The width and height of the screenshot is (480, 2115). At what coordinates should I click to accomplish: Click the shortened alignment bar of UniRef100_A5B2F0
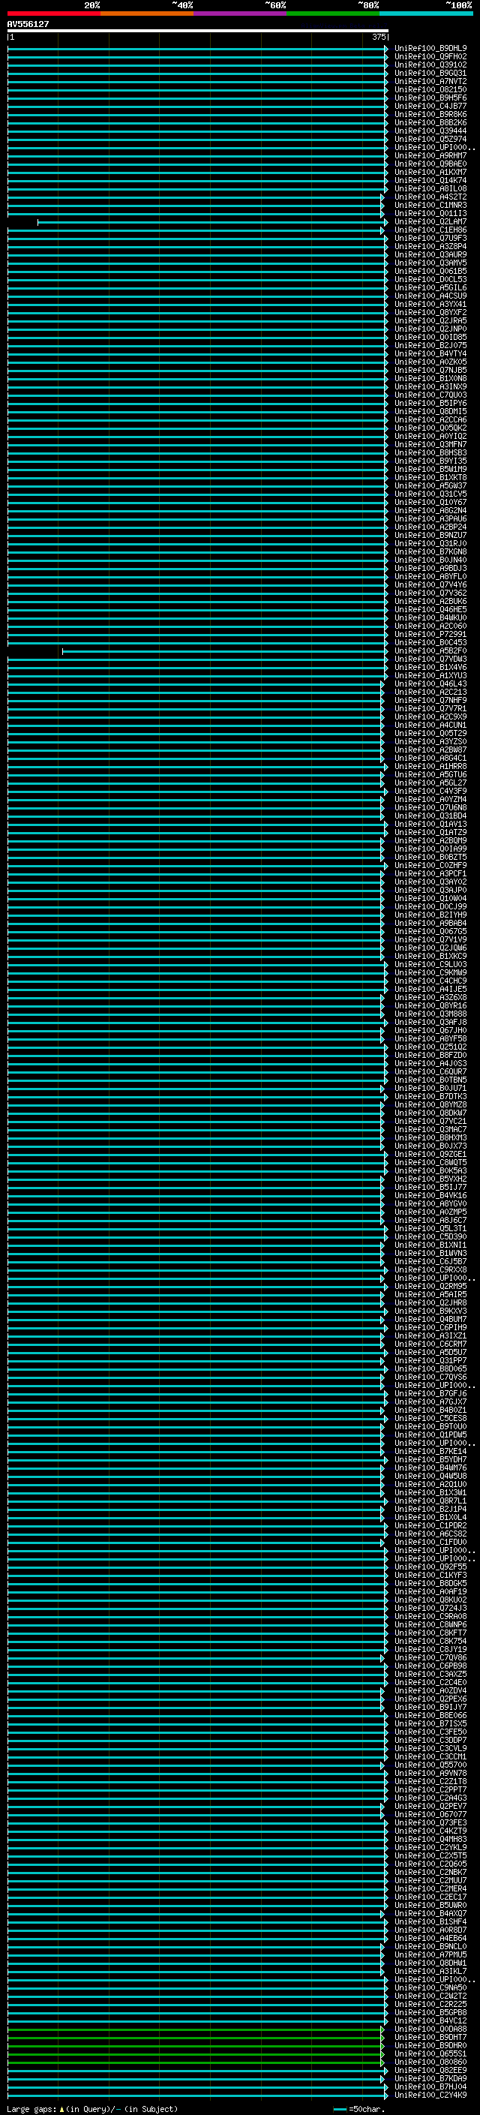[x=226, y=651]
